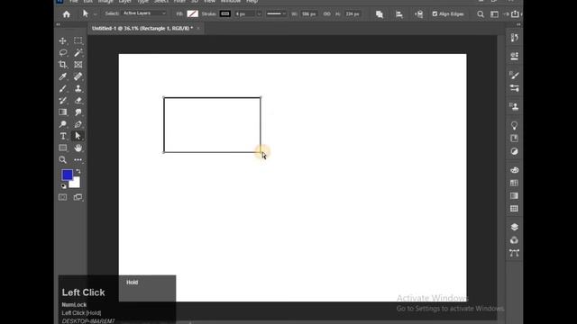This screenshot has height=324, width=577.
Task: Select the Spot Healing Brush tool
Action: (78, 76)
